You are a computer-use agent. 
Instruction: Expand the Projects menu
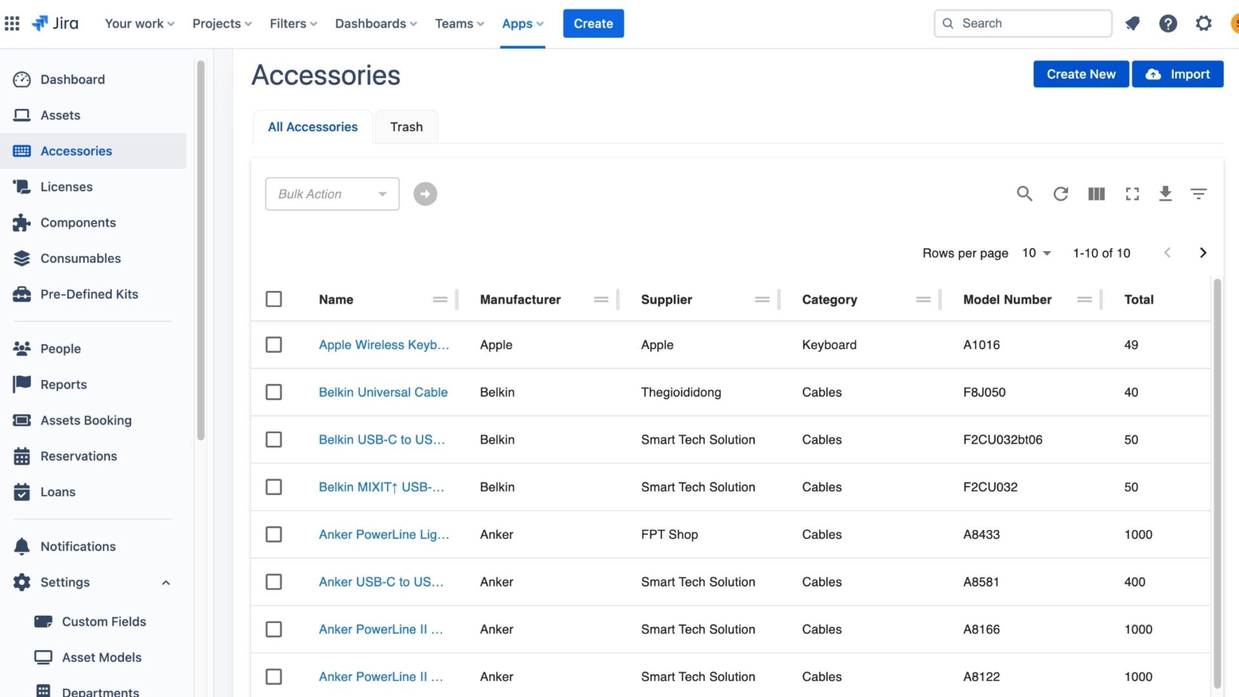[222, 23]
